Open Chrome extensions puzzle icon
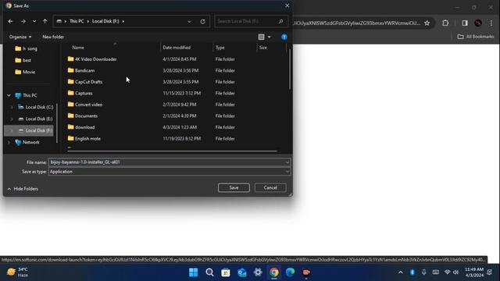The width and height of the screenshot is (500, 281). (x=445, y=23)
